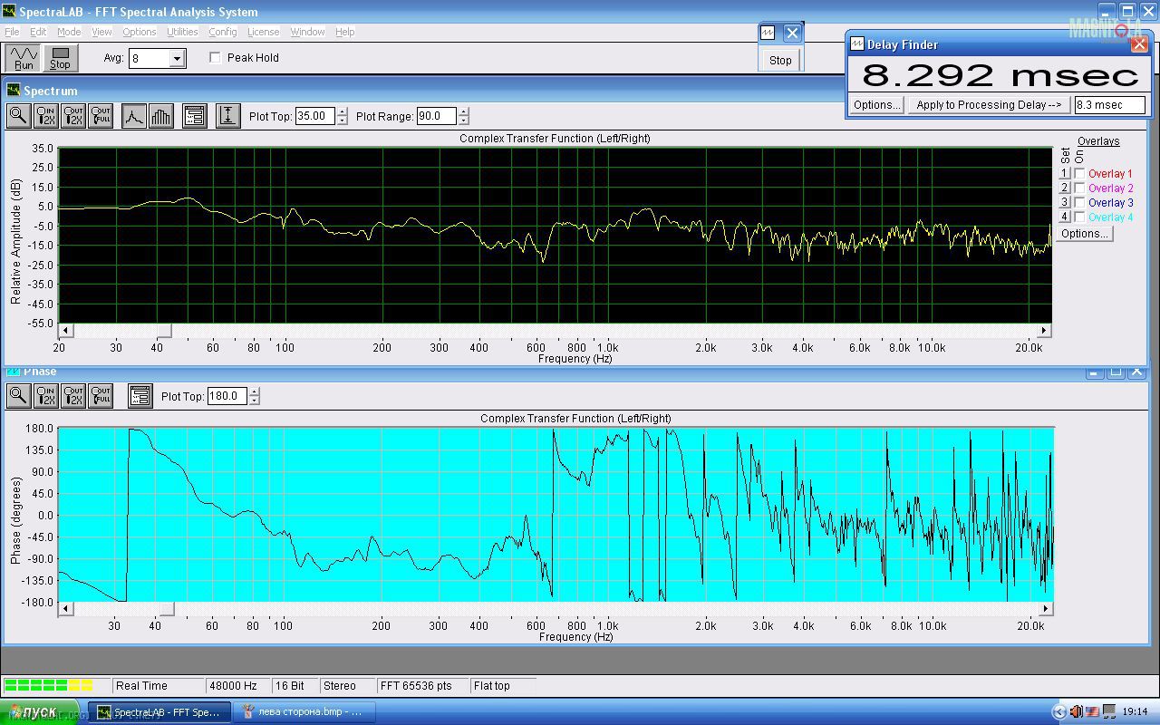Zoom out full on the Spectrum plot
The width and height of the screenshot is (1160, 725).
pos(101,116)
